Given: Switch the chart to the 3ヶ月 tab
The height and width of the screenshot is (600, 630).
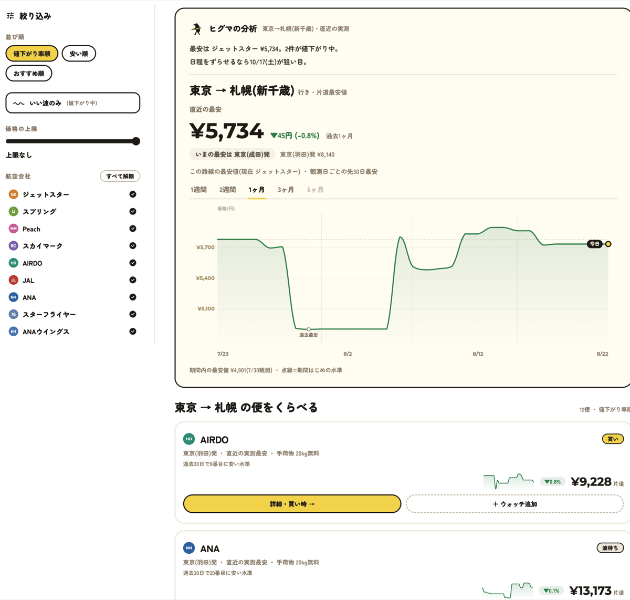Looking at the screenshot, I should coord(286,190).
